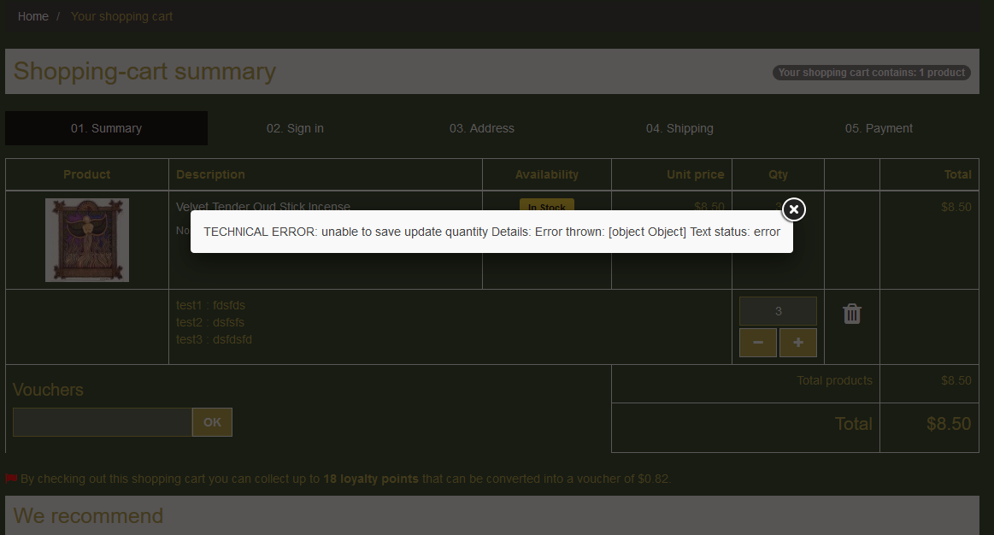Jump to the 04. Shipping step
The height and width of the screenshot is (535, 994).
coord(679,128)
